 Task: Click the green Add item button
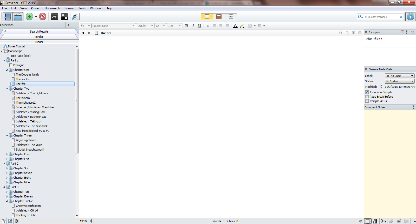(29, 17)
